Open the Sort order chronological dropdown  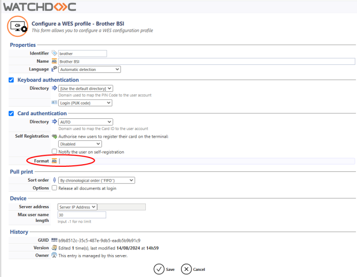pos(96,180)
